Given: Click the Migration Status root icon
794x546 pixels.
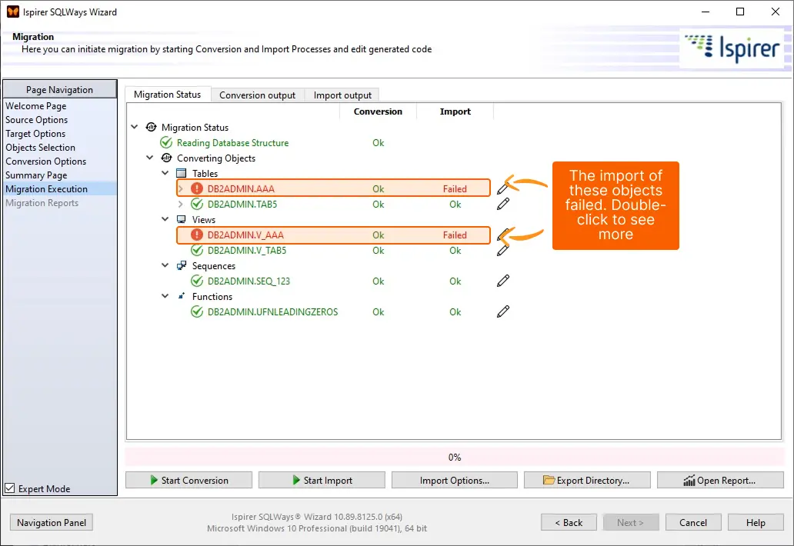Looking at the screenshot, I should [x=151, y=127].
